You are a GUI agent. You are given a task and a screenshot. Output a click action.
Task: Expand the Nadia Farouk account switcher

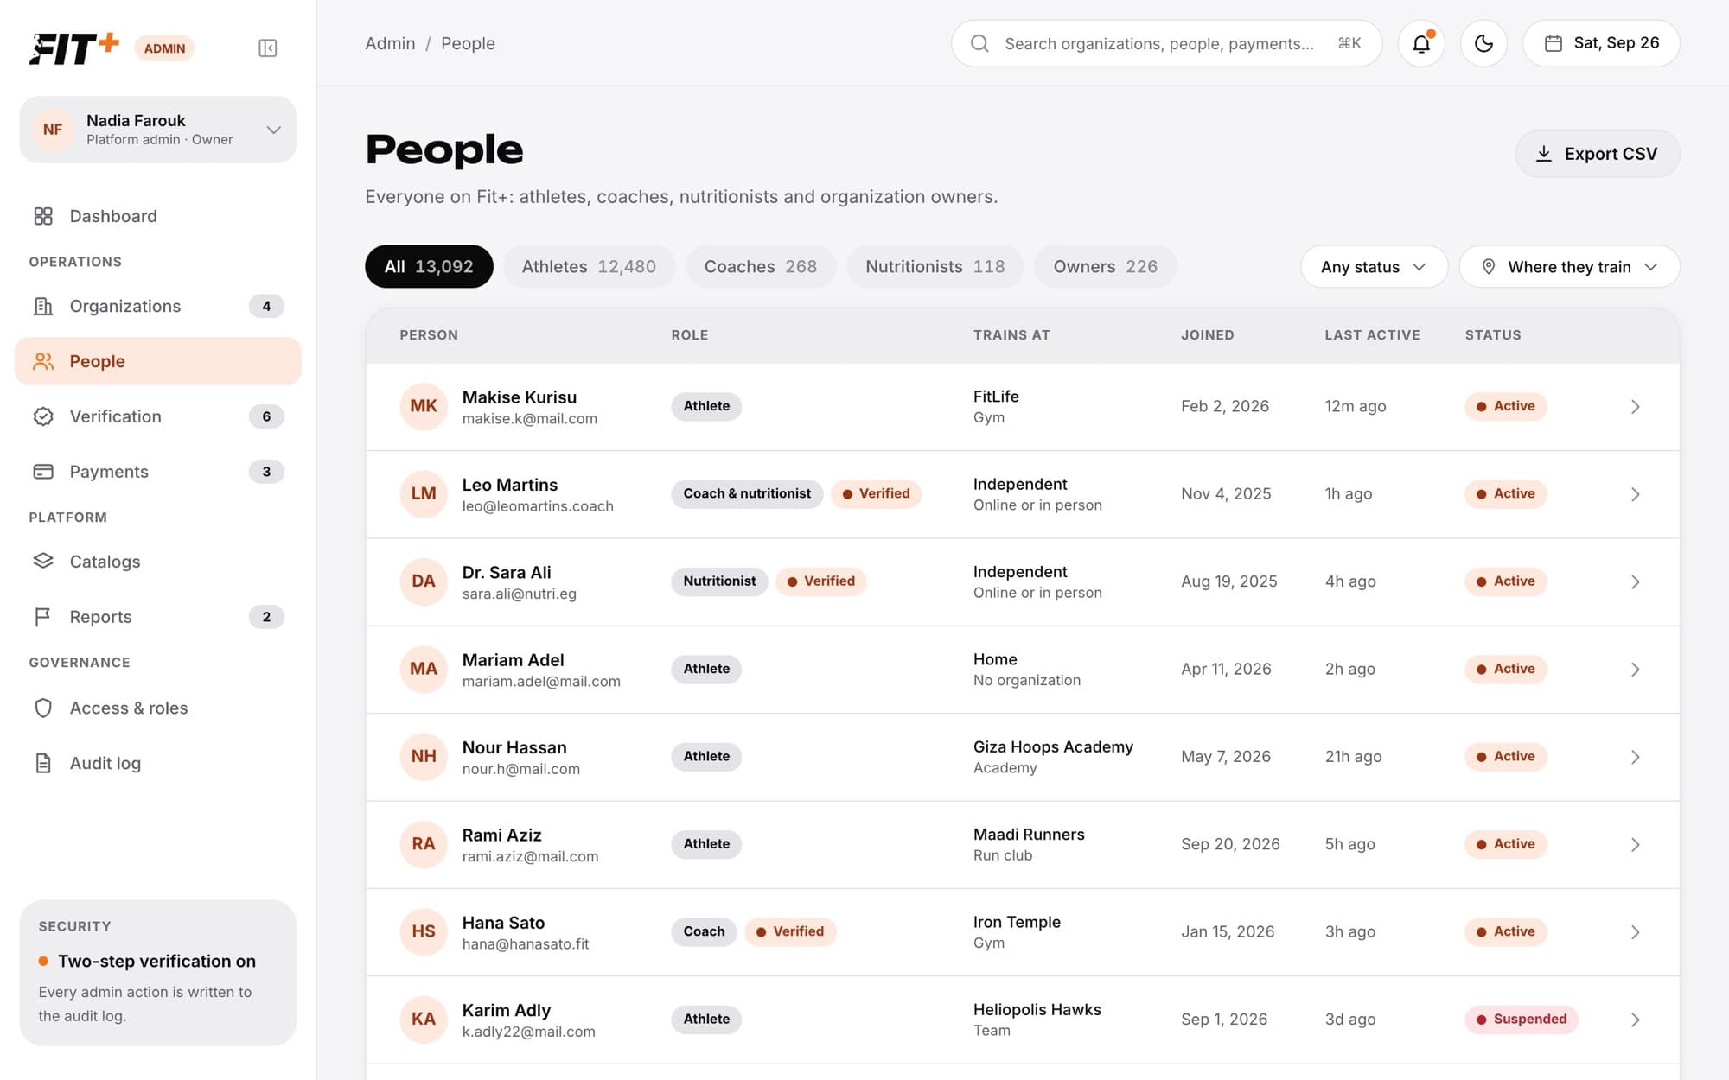point(158,130)
